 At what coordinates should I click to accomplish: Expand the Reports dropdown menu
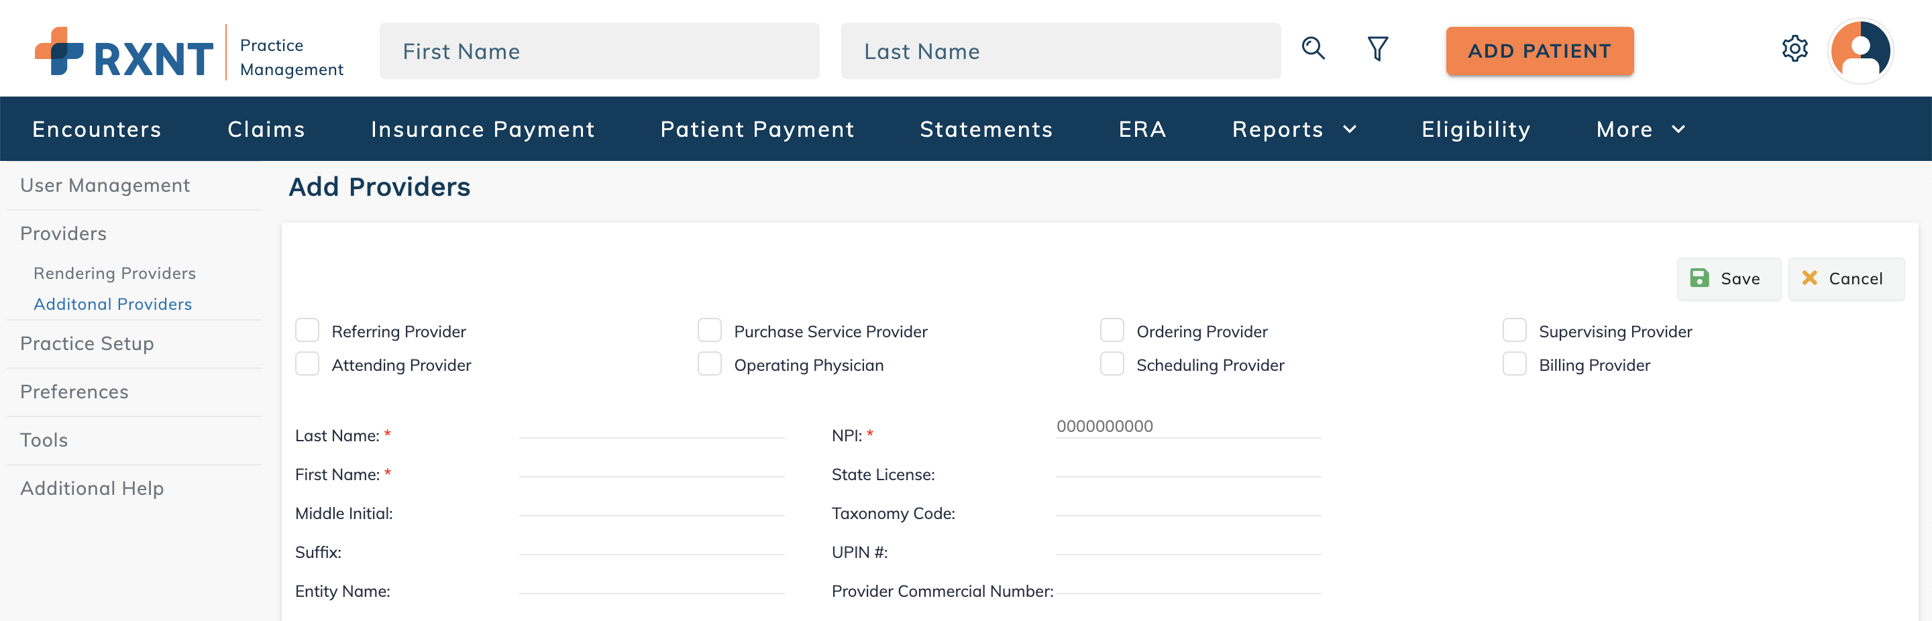coord(1294,129)
